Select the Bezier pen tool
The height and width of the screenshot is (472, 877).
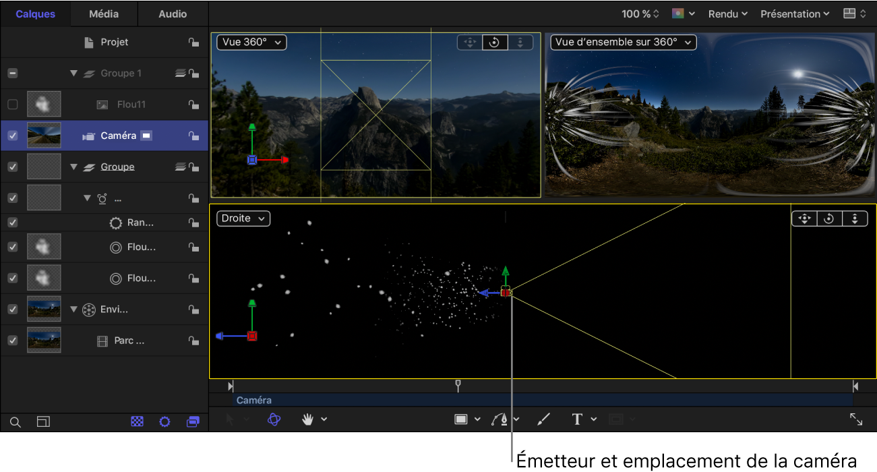tap(500, 419)
